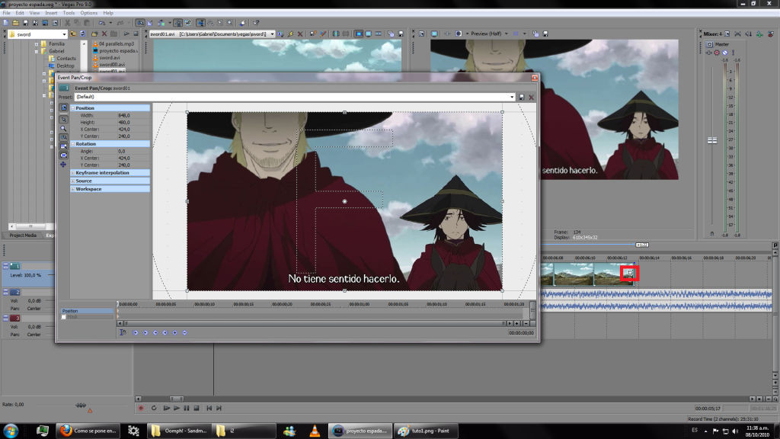Screen dimensions: 780x439
Task: Toggle Lock Aspect Ratio in Pan/Crop
Action: [64, 146]
